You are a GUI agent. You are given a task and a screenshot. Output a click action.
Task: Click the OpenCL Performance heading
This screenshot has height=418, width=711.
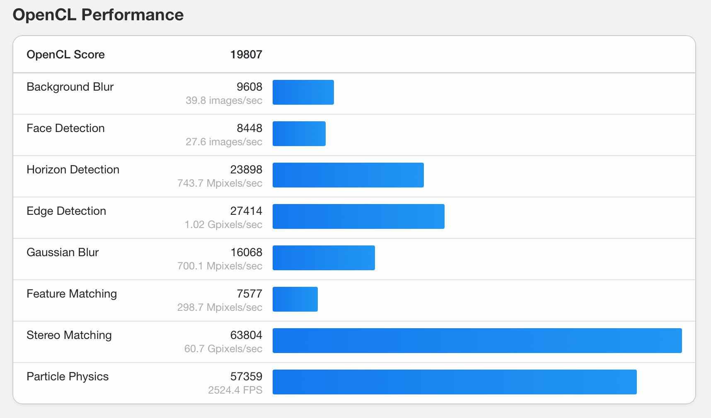click(x=98, y=15)
